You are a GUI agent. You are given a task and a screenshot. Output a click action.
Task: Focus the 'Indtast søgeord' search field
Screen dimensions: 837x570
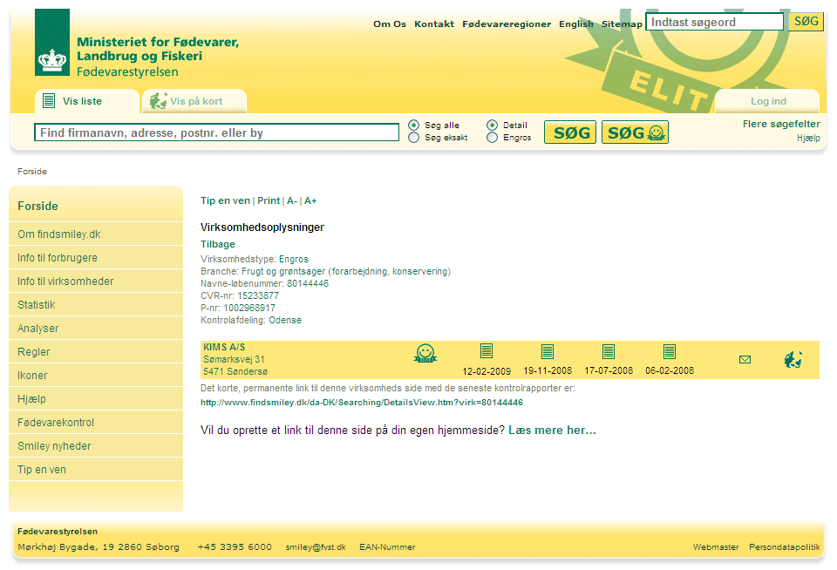pos(714,22)
